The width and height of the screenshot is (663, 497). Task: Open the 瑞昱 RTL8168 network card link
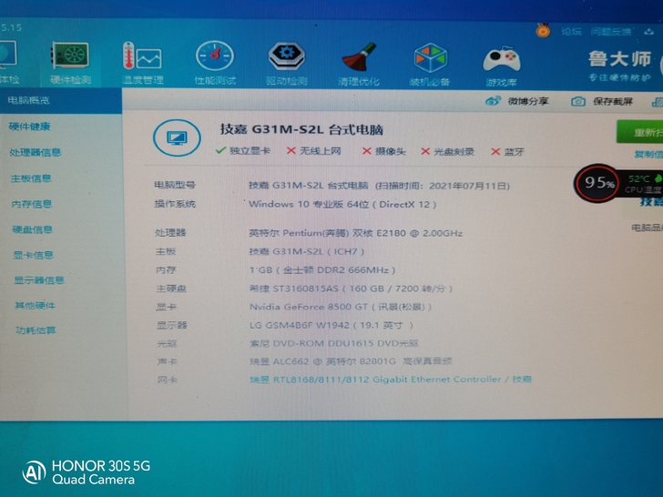click(391, 379)
